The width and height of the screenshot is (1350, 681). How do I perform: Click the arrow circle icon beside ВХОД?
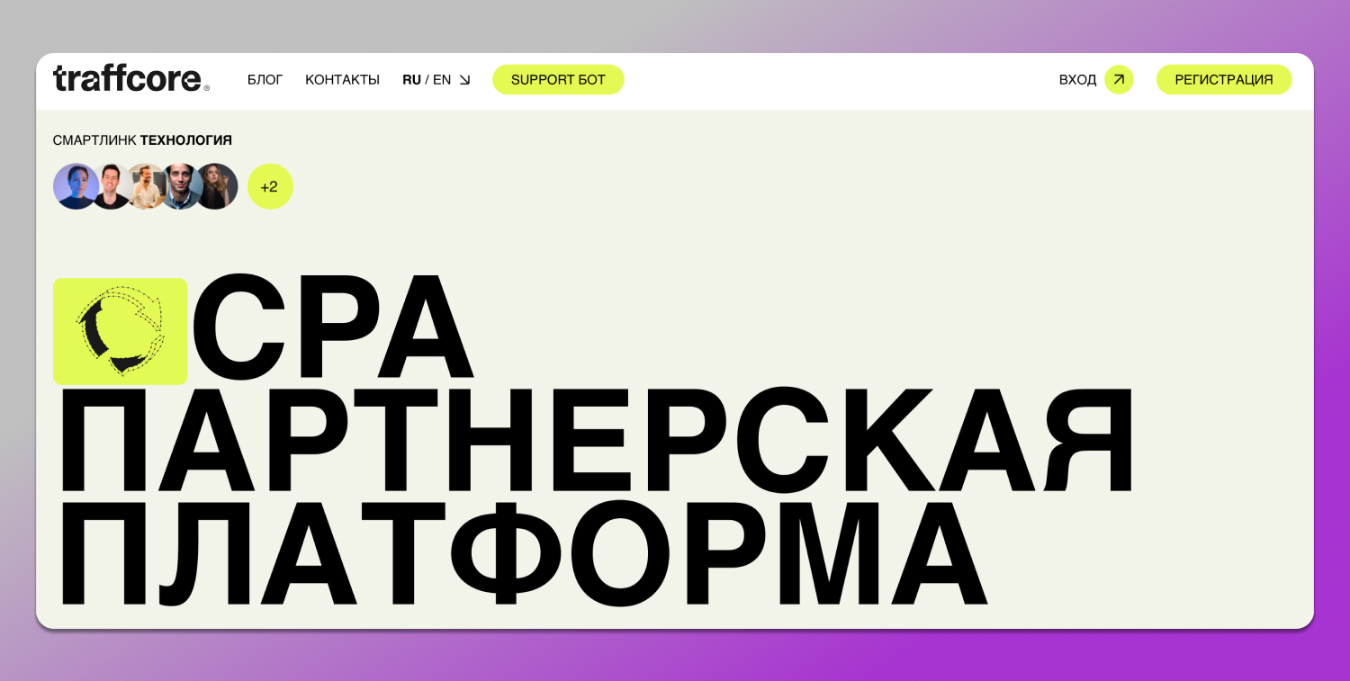[x=1119, y=79]
